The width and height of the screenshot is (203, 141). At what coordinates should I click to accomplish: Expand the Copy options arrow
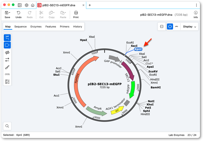tap(54, 13)
